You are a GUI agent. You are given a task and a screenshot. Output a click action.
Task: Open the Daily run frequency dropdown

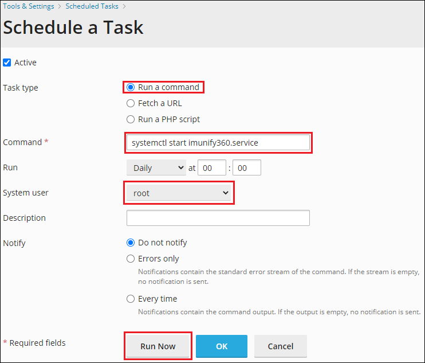point(156,167)
